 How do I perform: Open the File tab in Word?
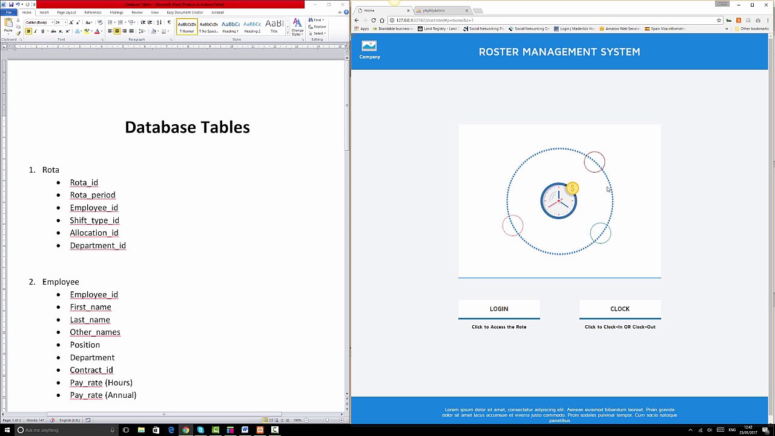[x=8, y=13]
